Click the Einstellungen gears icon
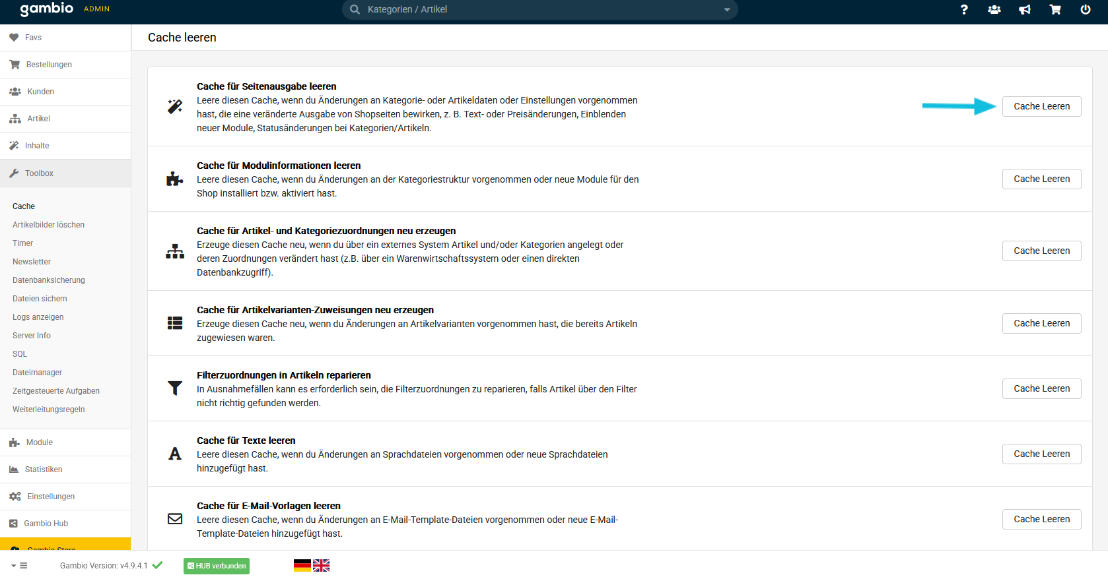Viewport: 1108px width, 577px height. pos(15,497)
